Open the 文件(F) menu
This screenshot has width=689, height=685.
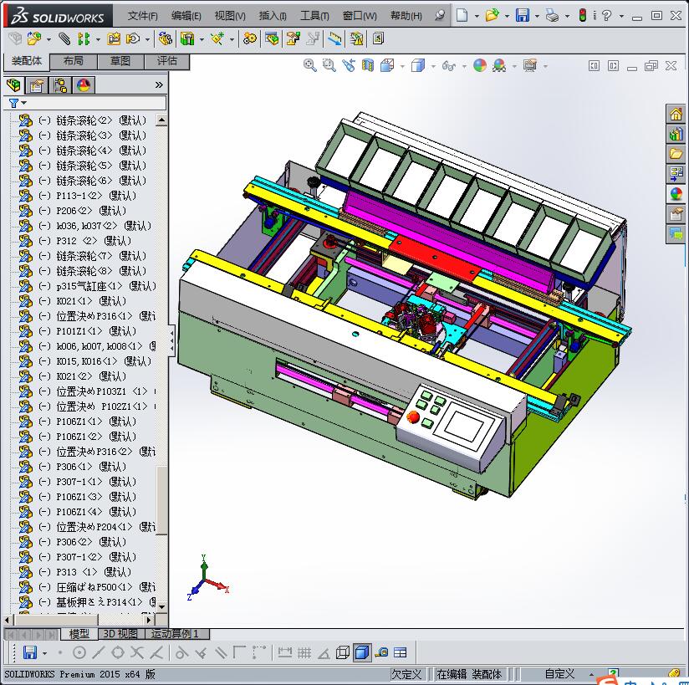142,16
